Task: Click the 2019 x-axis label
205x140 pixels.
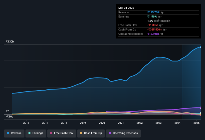Action: pos(83,123)
